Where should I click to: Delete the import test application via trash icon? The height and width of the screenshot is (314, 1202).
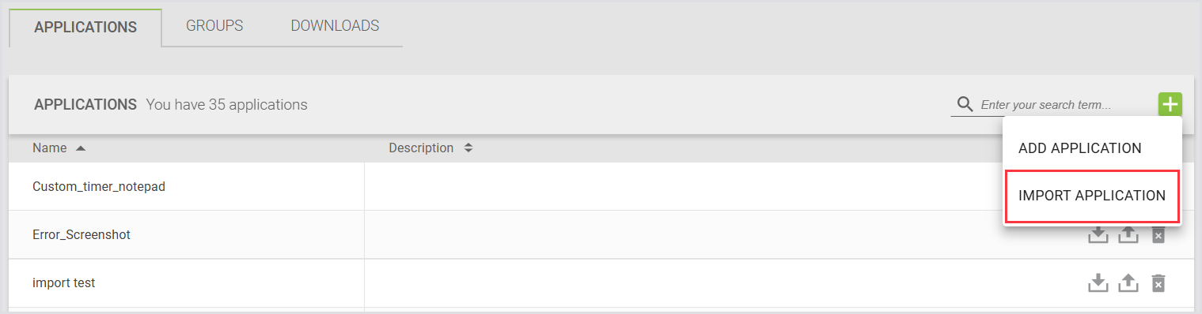coord(1158,283)
